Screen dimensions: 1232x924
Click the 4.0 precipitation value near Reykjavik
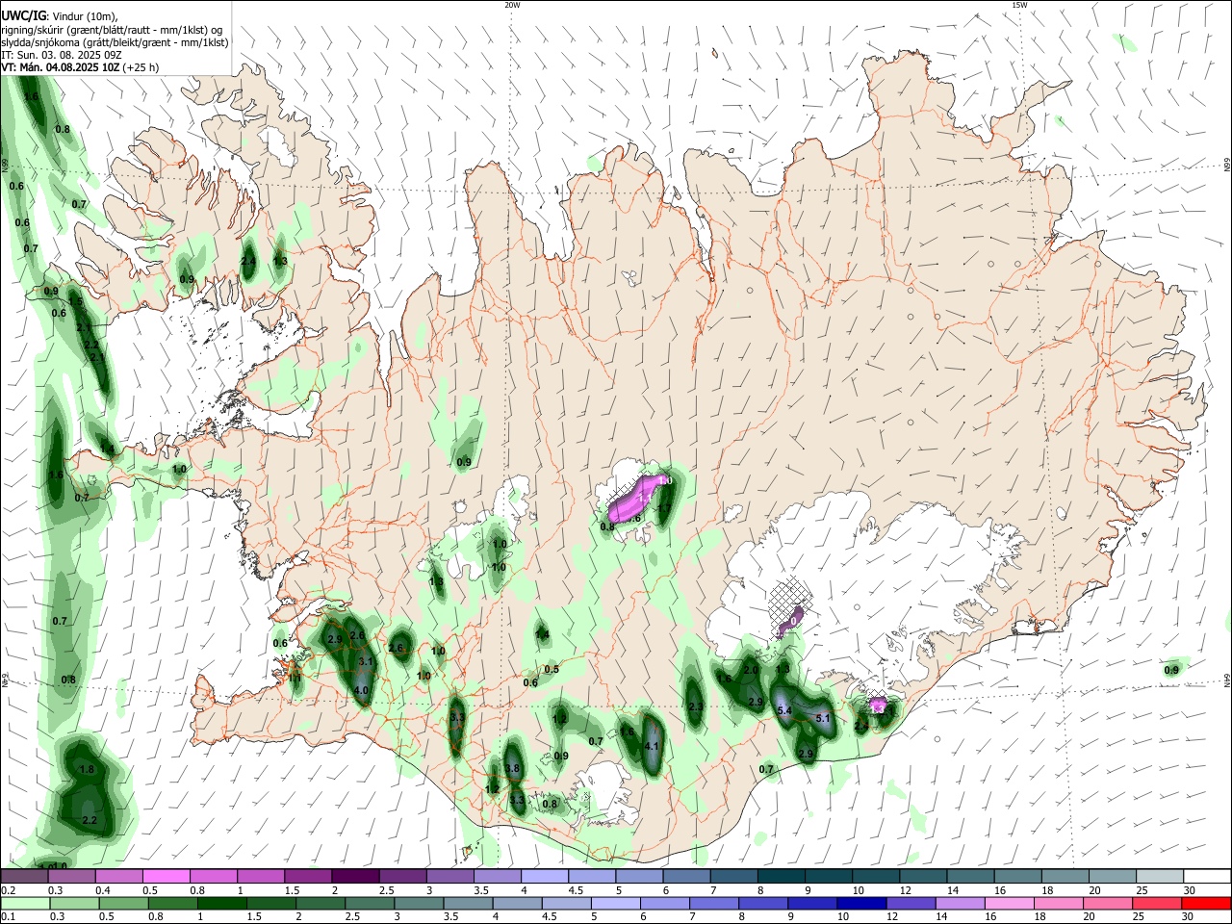tap(362, 690)
